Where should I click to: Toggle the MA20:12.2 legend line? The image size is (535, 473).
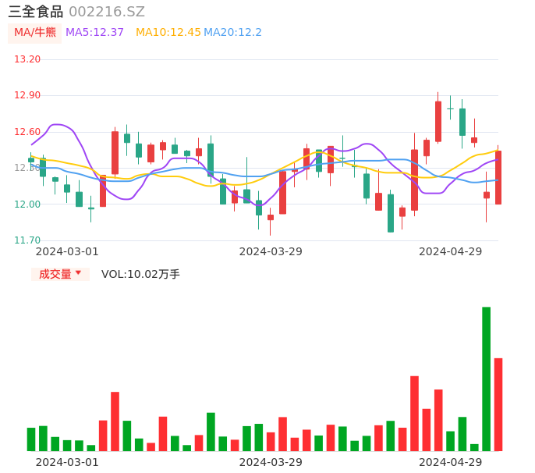pyautogui.click(x=232, y=33)
